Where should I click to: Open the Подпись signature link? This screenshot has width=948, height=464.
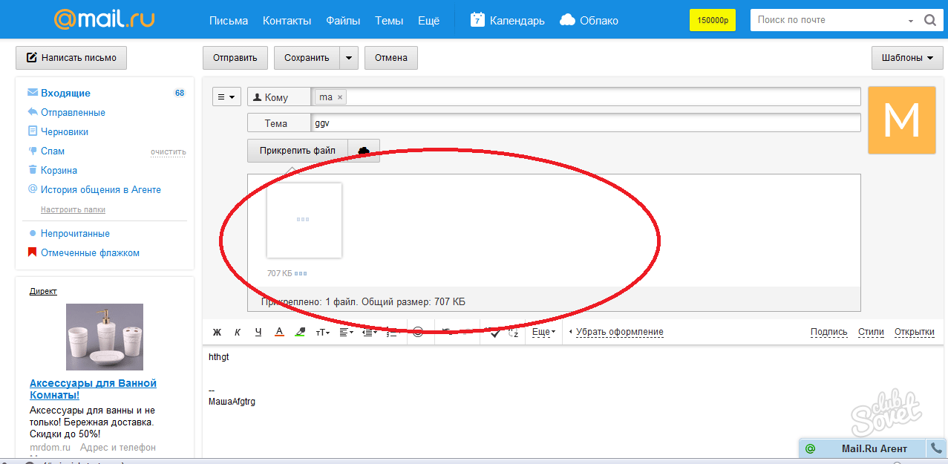(x=828, y=332)
